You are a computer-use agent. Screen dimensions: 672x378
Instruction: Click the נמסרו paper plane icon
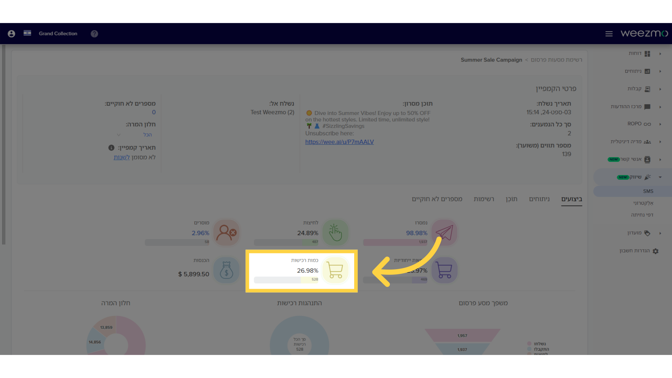click(444, 233)
